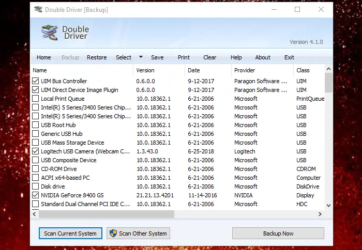The width and height of the screenshot is (362, 250).
Task: Click the CDROM class cell
Action: [306, 169]
